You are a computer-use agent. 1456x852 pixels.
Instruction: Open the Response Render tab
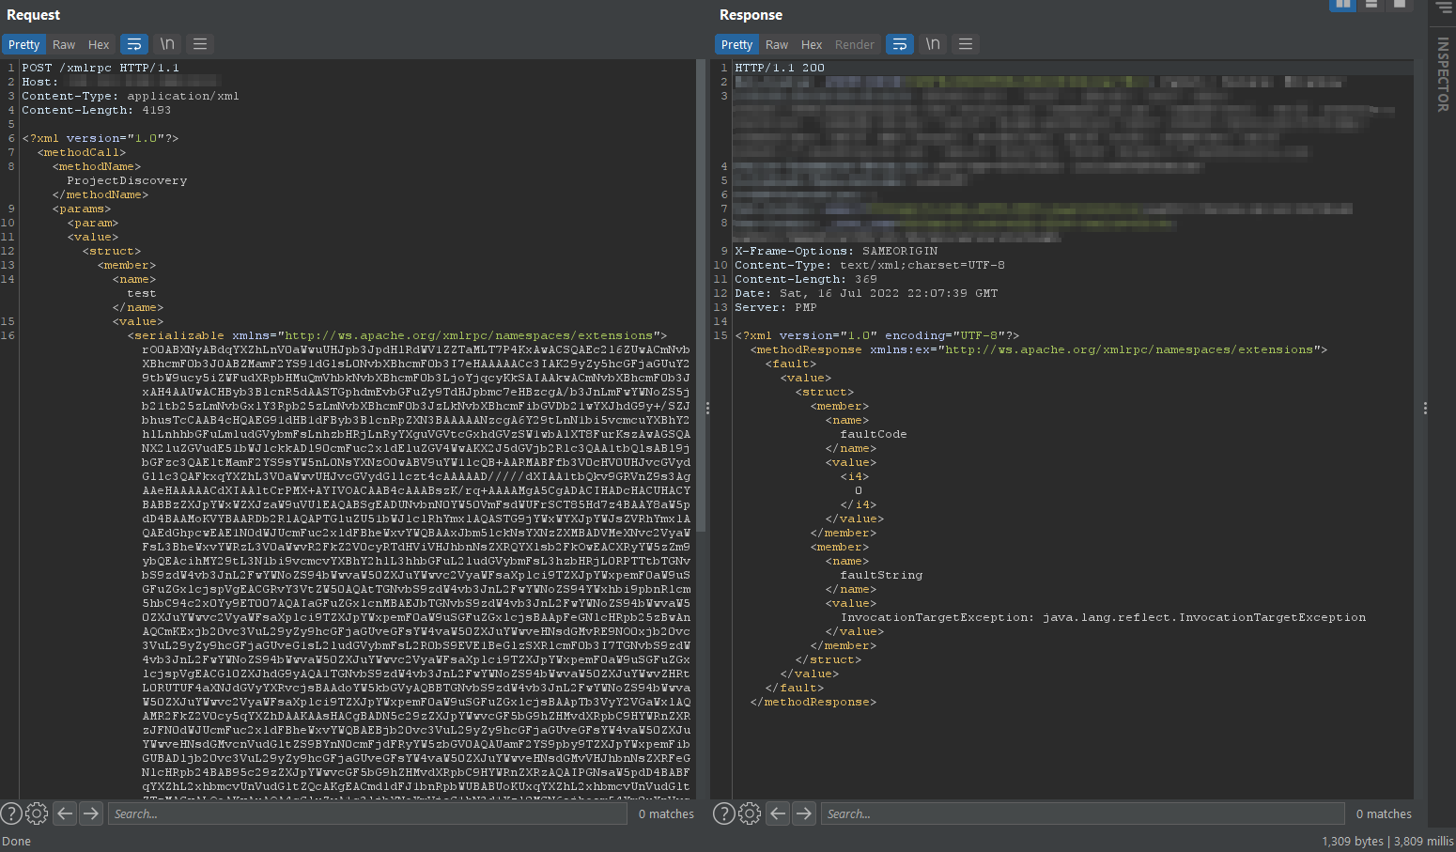pyautogui.click(x=855, y=44)
